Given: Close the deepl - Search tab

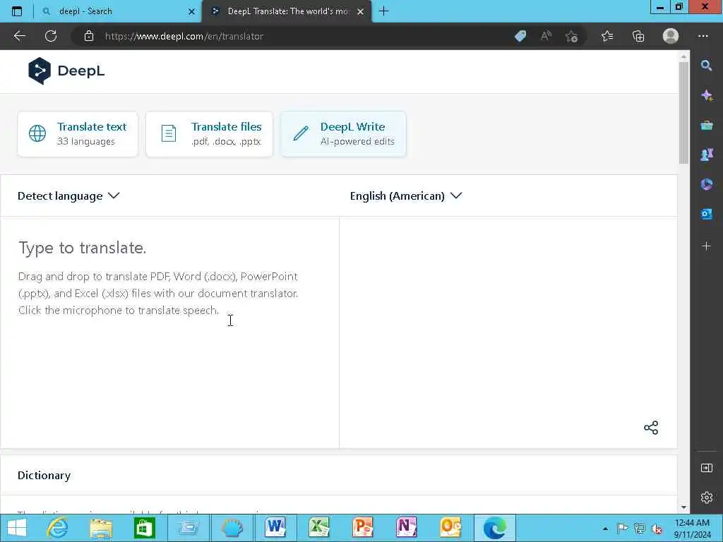Looking at the screenshot, I should [x=192, y=11].
